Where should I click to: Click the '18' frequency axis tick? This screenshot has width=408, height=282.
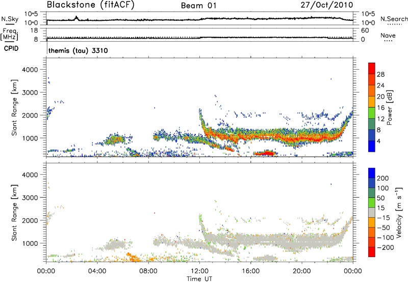(x=34, y=31)
